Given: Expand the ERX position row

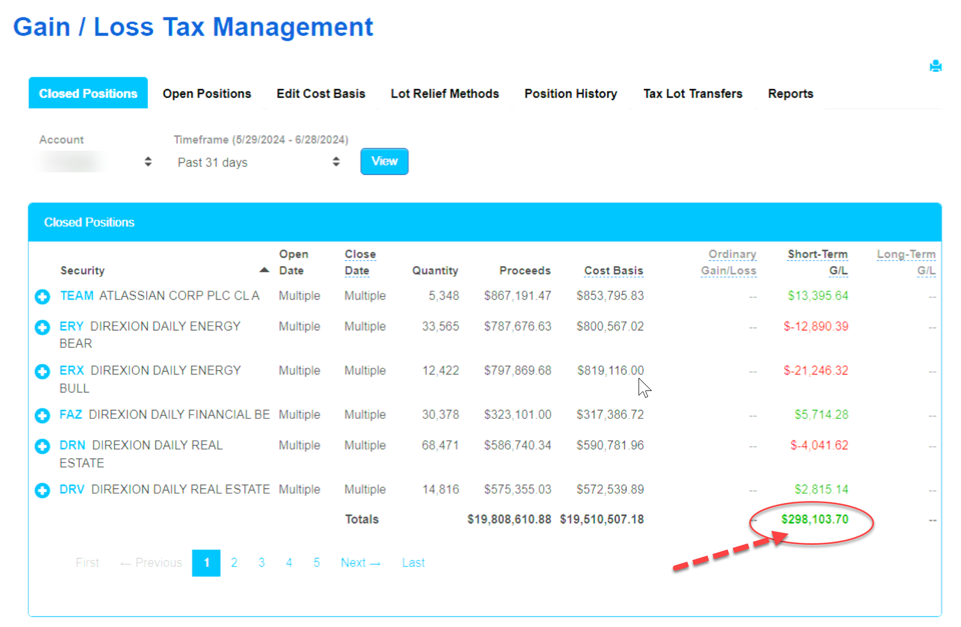Looking at the screenshot, I should click(x=42, y=371).
